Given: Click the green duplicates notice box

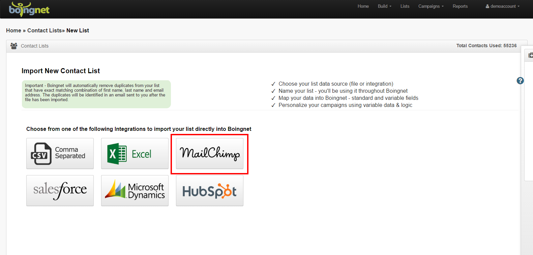Looking at the screenshot, I should click(x=96, y=94).
